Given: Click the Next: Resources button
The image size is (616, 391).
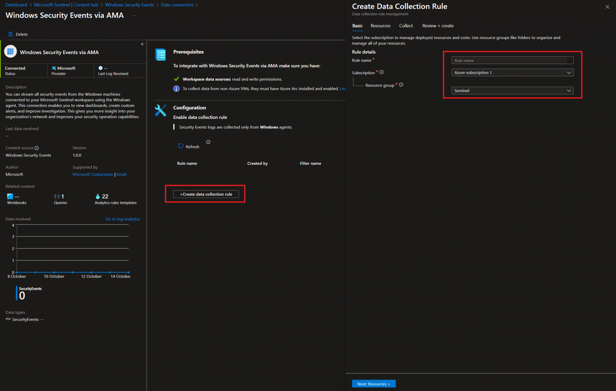Looking at the screenshot, I should pos(374,383).
